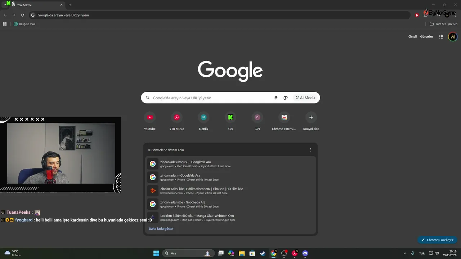Open the Chrome extensions shortcut
Screen dimensions: 461x259
pos(284,122)
